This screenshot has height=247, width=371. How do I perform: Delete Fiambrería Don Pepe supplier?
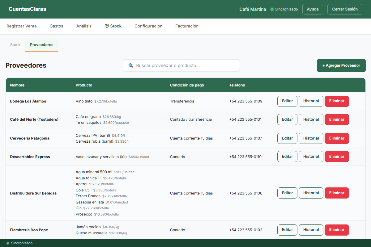click(x=337, y=230)
